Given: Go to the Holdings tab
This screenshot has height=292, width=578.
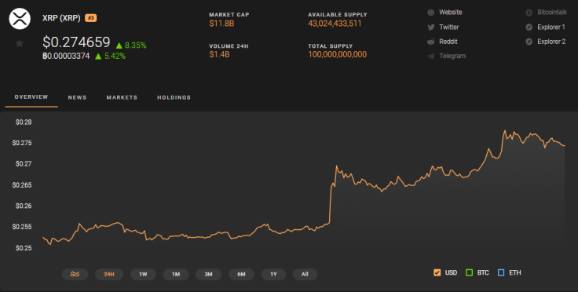Looking at the screenshot, I should pyautogui.click(x=174, y=97).
